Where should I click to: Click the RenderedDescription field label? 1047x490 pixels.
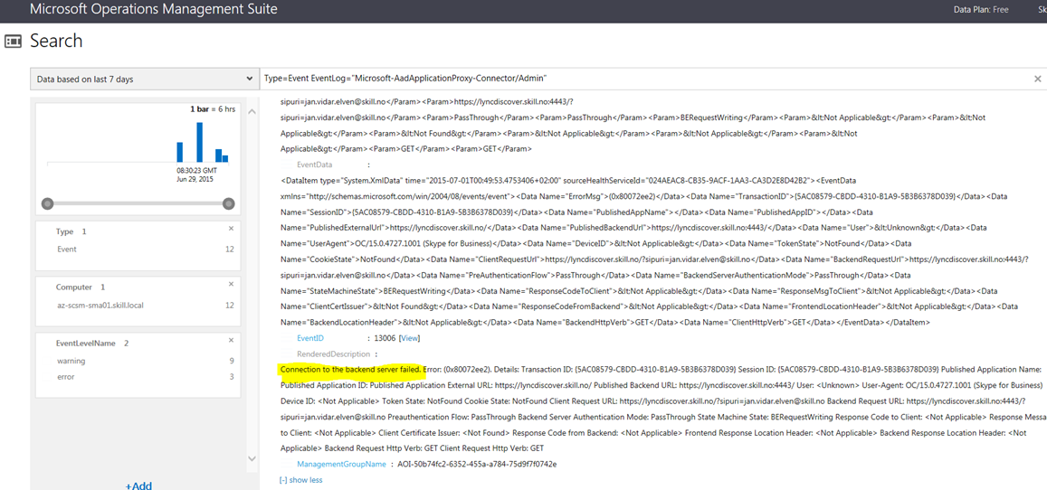click(333, 354)
